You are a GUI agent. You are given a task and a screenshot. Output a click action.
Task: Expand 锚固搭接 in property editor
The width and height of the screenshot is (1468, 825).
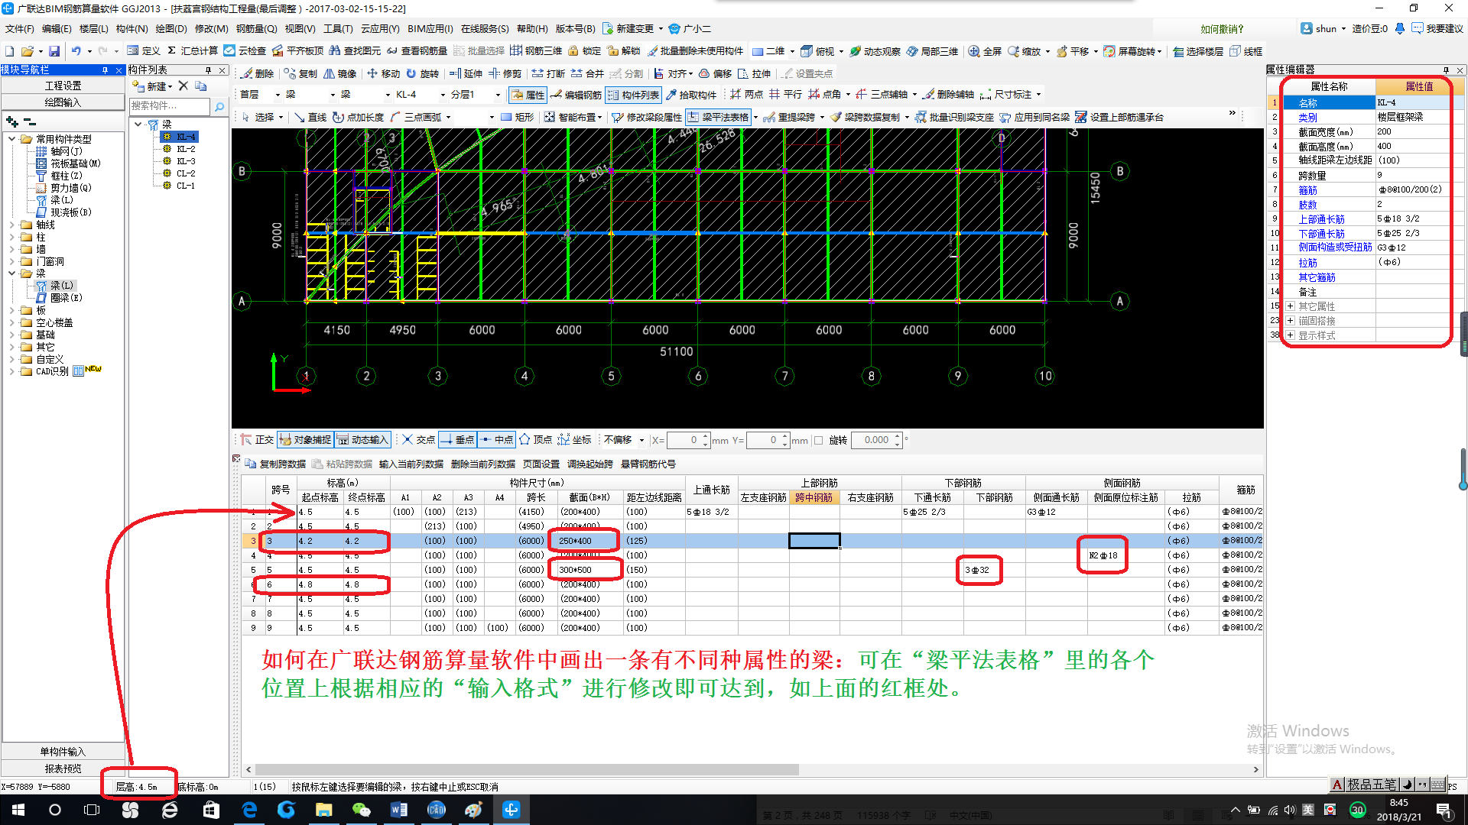pos(1290,321)
